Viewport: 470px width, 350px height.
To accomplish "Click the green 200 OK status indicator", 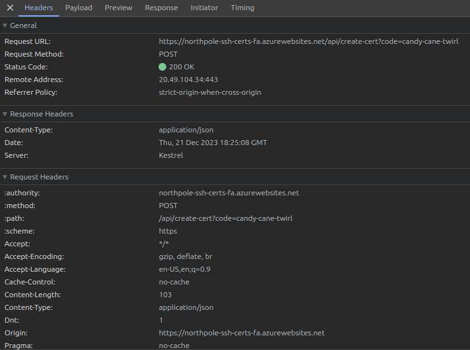I will tap(162, 67).
